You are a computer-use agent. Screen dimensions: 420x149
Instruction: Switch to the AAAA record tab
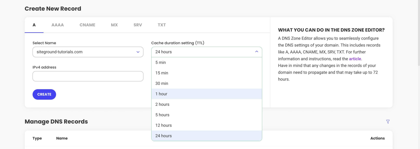[58, 25]
